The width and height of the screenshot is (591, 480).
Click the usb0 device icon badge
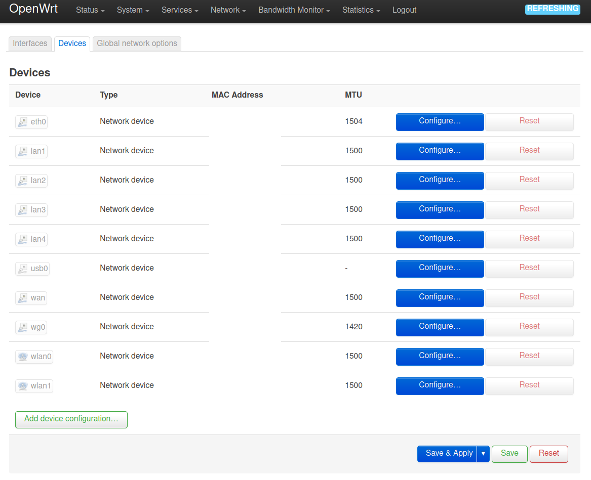tap(32, 269)
